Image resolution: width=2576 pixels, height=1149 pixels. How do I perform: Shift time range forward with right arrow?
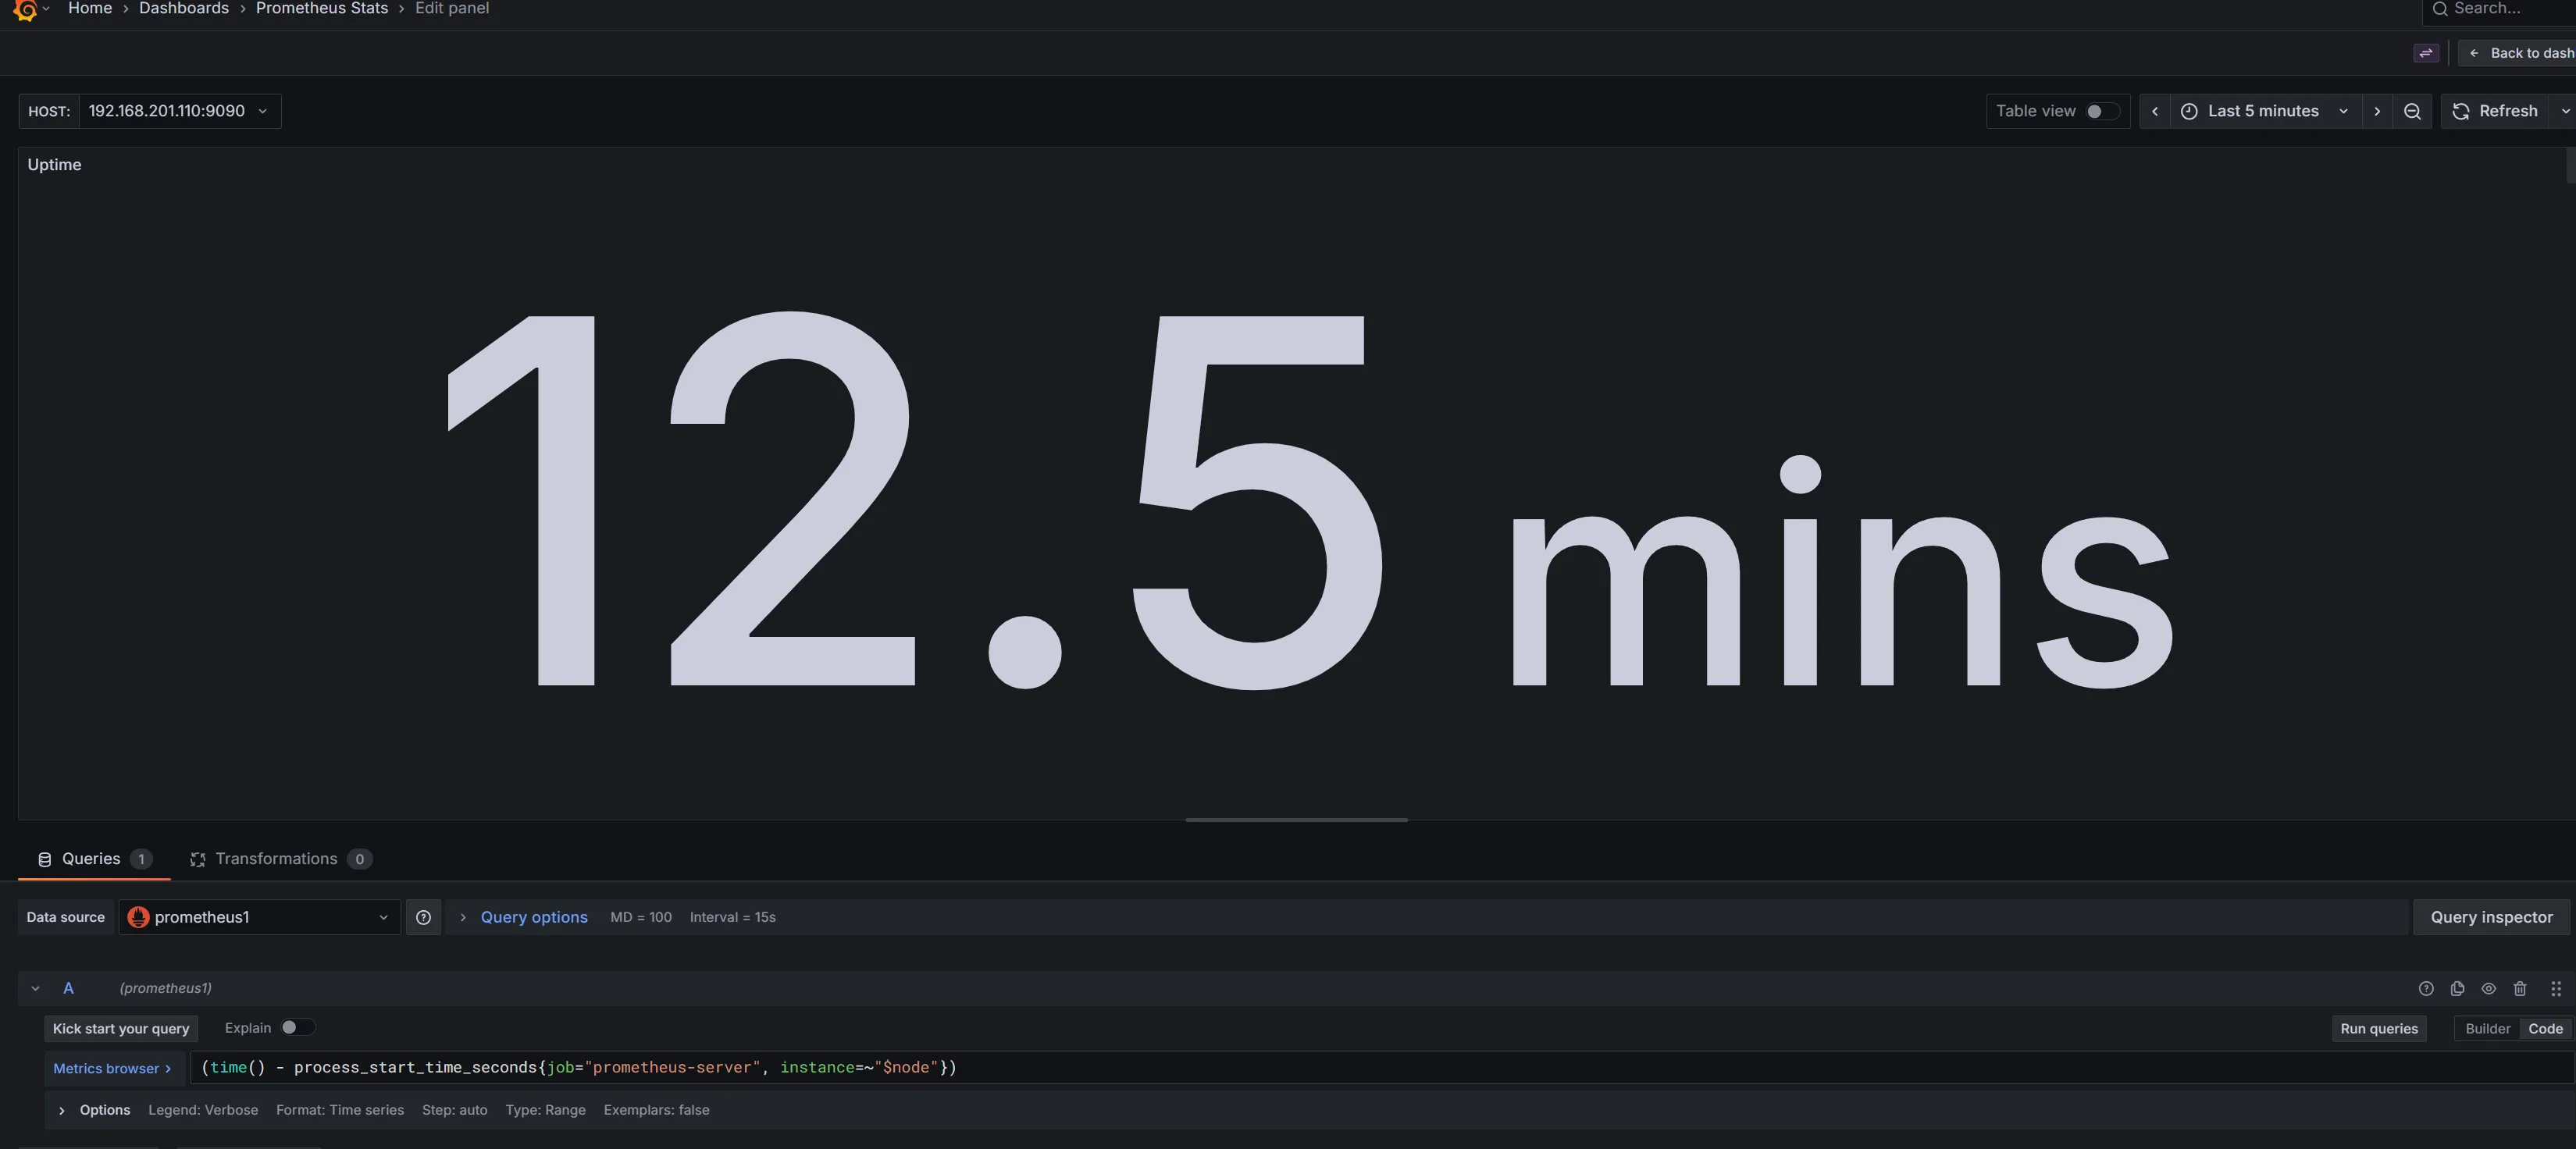2376,111
